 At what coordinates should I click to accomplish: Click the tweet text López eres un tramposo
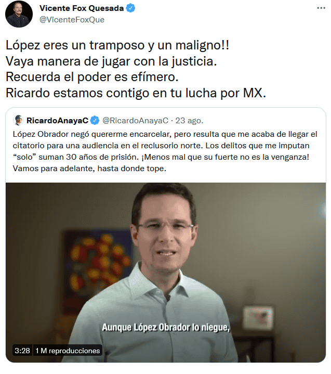pos(117,45)
